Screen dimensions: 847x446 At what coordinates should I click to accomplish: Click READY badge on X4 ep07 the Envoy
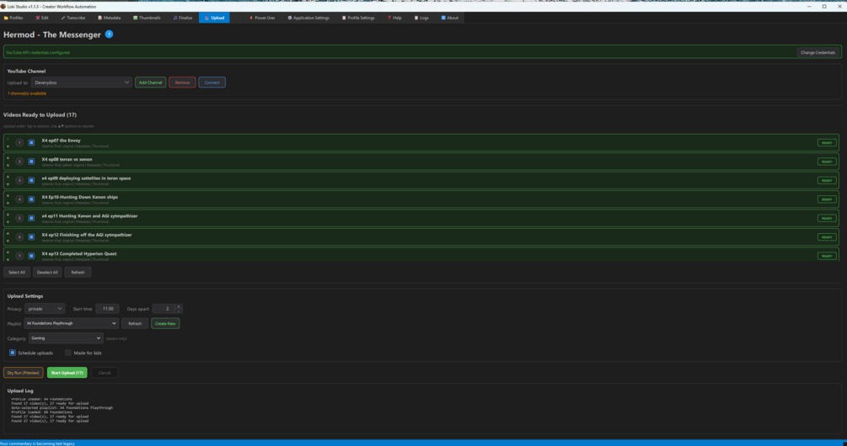(x=827, y=143)
